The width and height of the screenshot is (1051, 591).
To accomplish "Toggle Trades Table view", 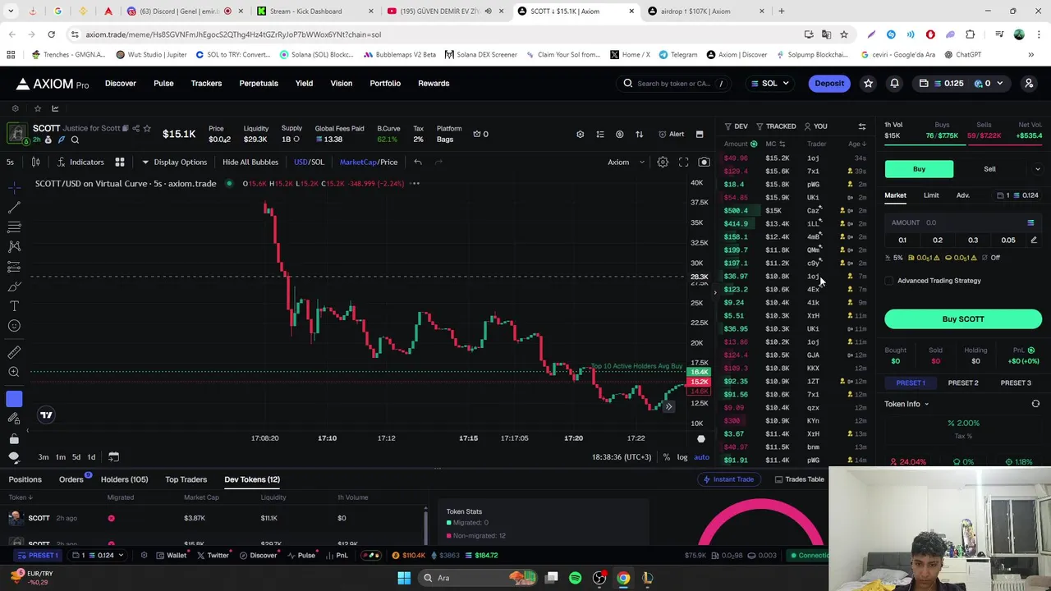I will tap(799, 479).
